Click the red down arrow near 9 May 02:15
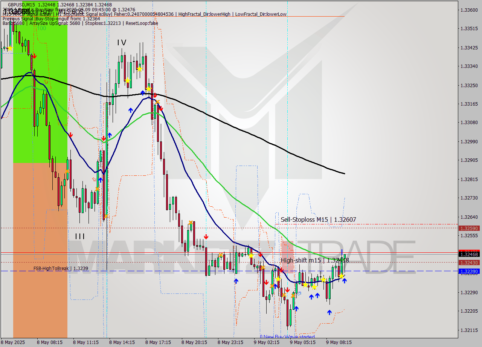 [266, 282]
